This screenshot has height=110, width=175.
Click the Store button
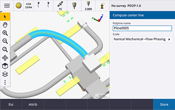pyautogui.click(x=164, y=105)
